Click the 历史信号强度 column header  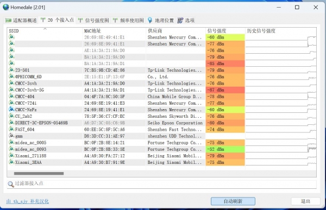click(x=281, y=31)
